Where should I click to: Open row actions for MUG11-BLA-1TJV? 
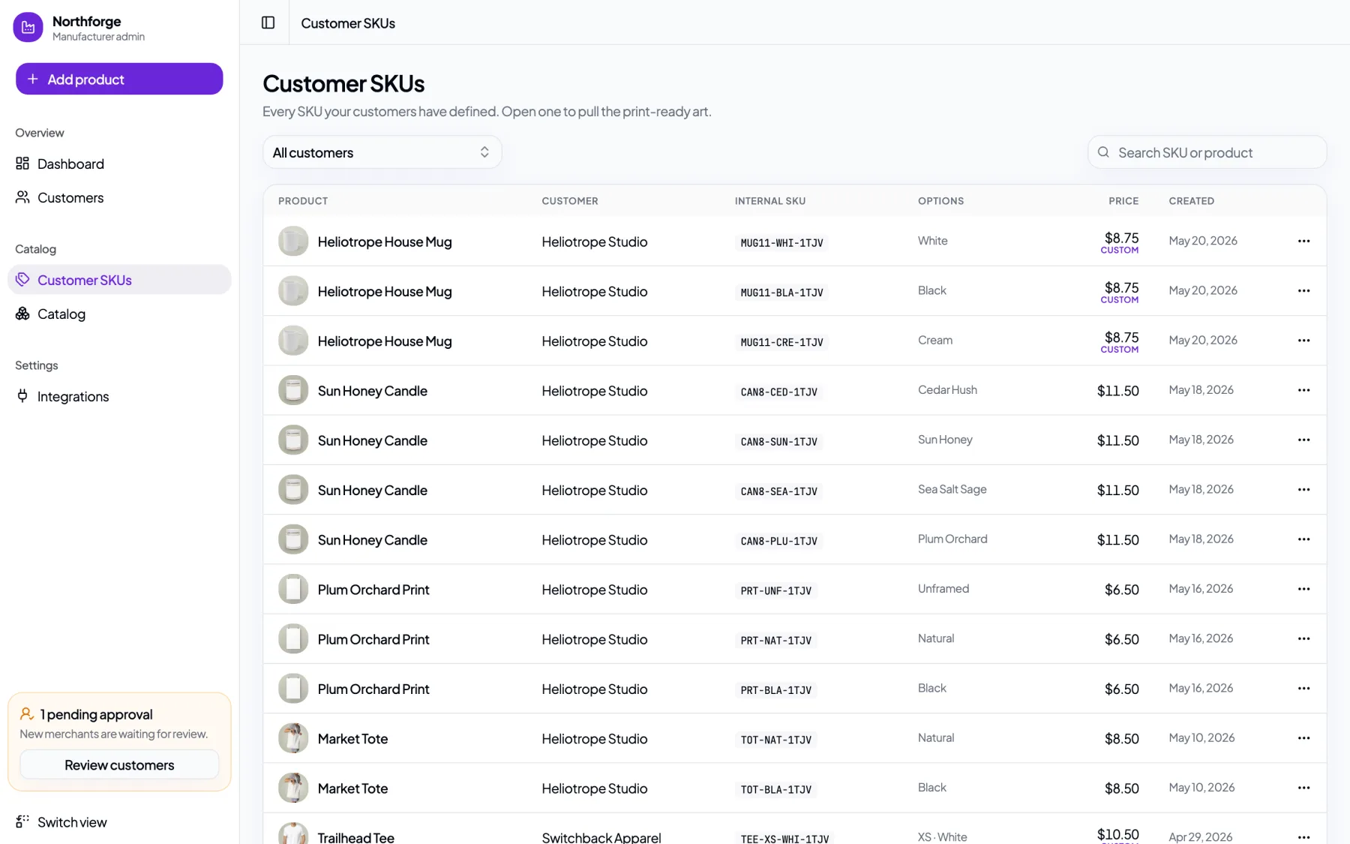(1303, 290)
